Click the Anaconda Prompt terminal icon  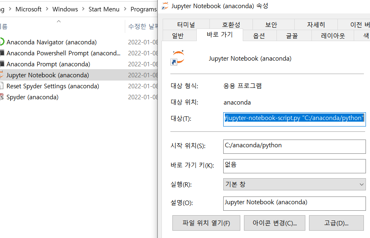(2, 64)
